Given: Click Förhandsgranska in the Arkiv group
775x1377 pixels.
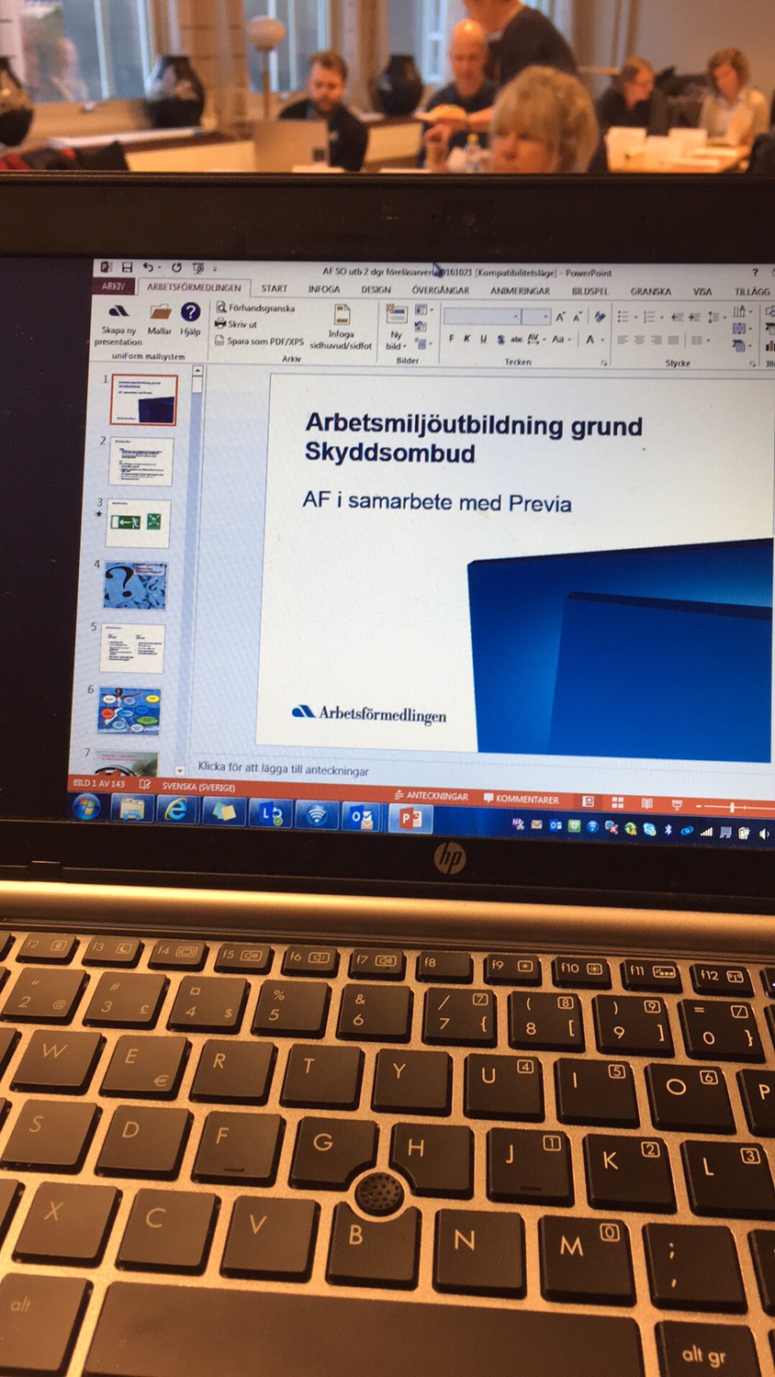Looking at the screenshot, I should (256, 308).
